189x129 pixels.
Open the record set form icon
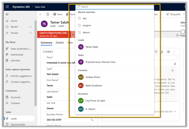(48, 14)
